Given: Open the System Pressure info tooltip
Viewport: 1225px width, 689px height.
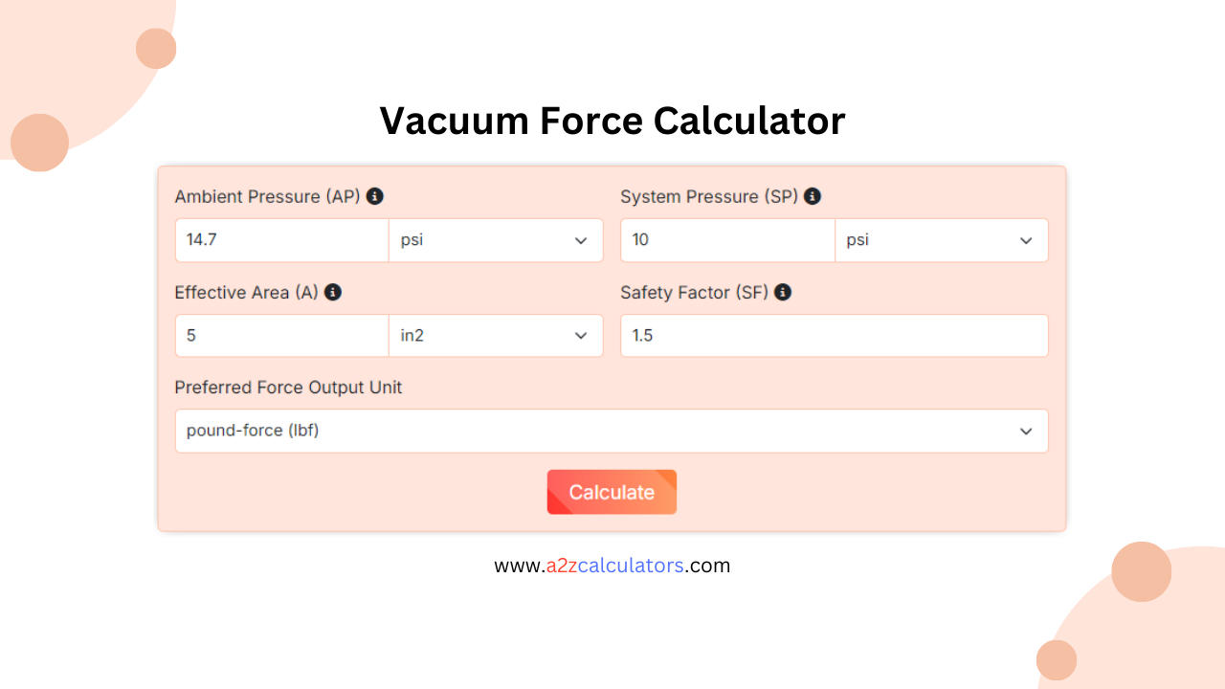Looking at the screenshot, I should point(812,196).
